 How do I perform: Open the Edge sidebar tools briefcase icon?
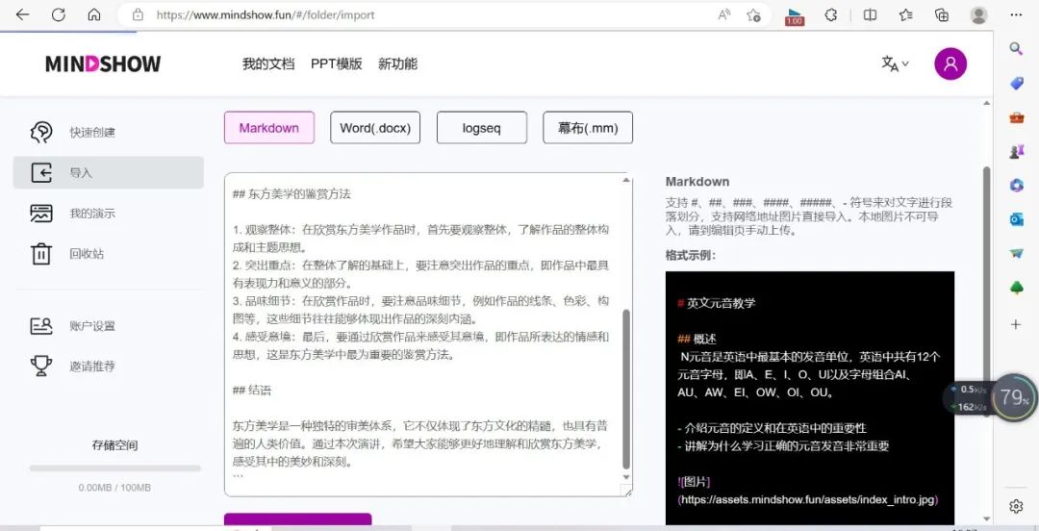point(1016,117)
